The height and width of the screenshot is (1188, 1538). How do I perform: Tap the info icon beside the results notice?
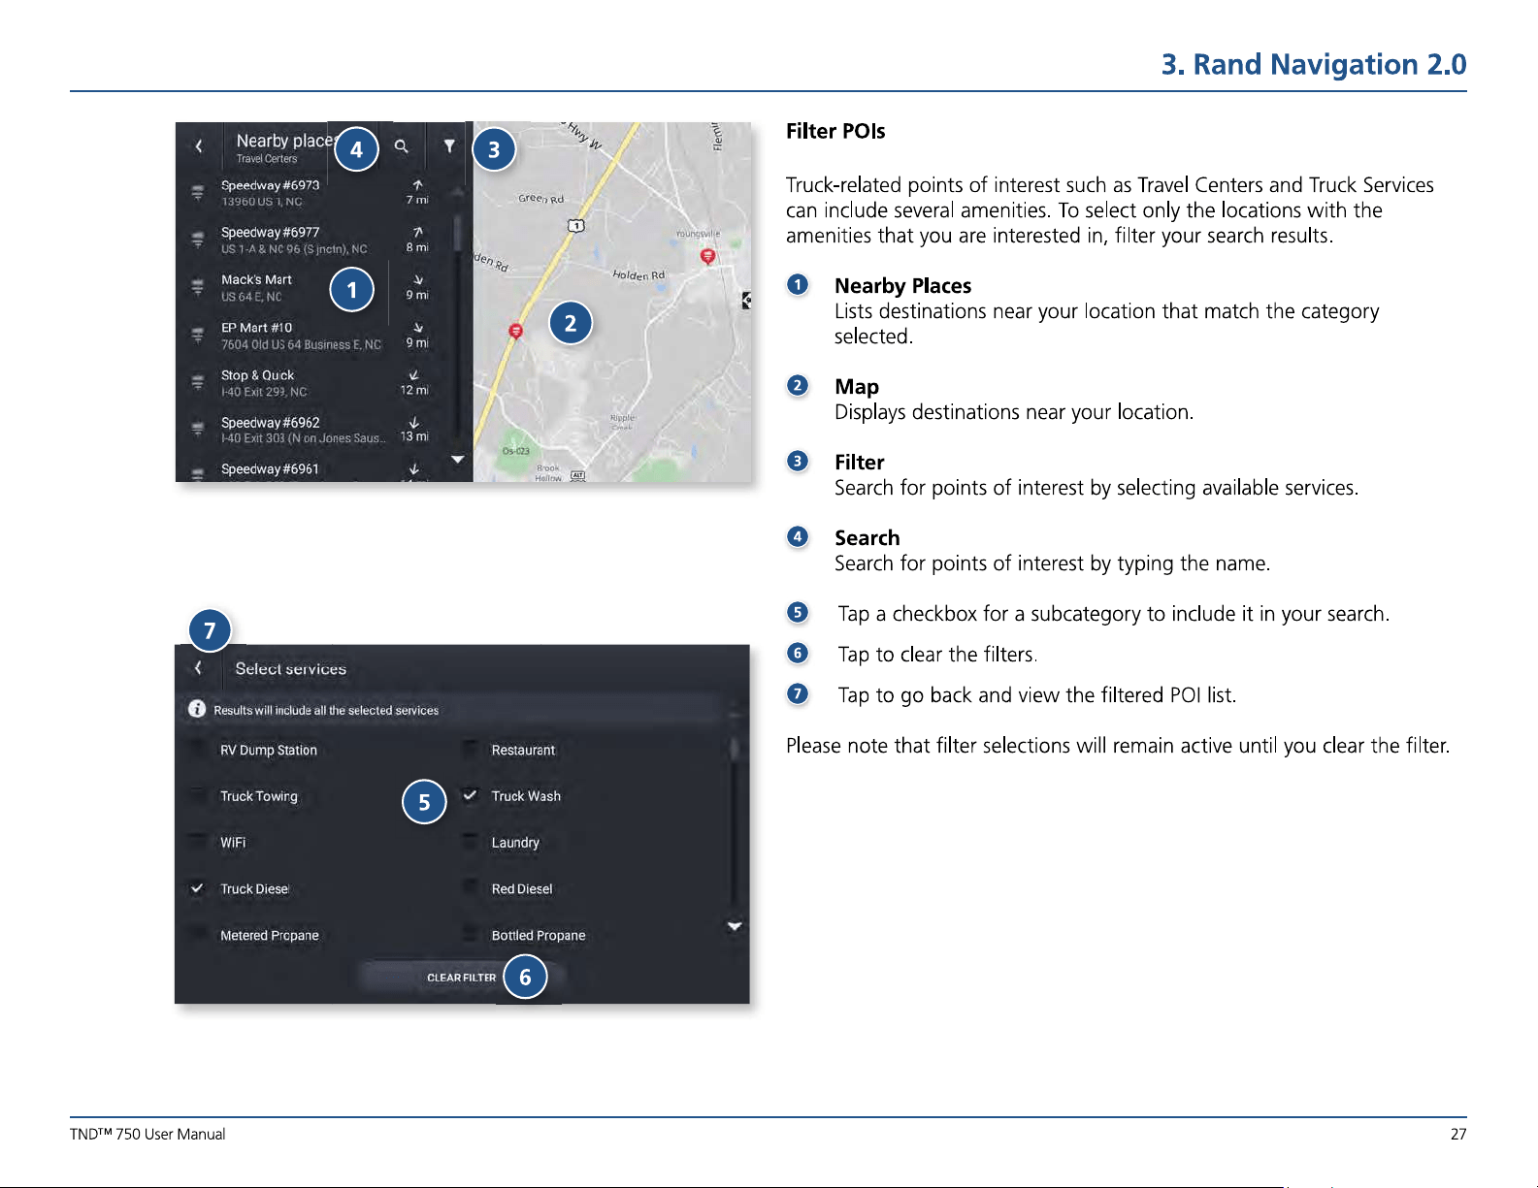197,709
